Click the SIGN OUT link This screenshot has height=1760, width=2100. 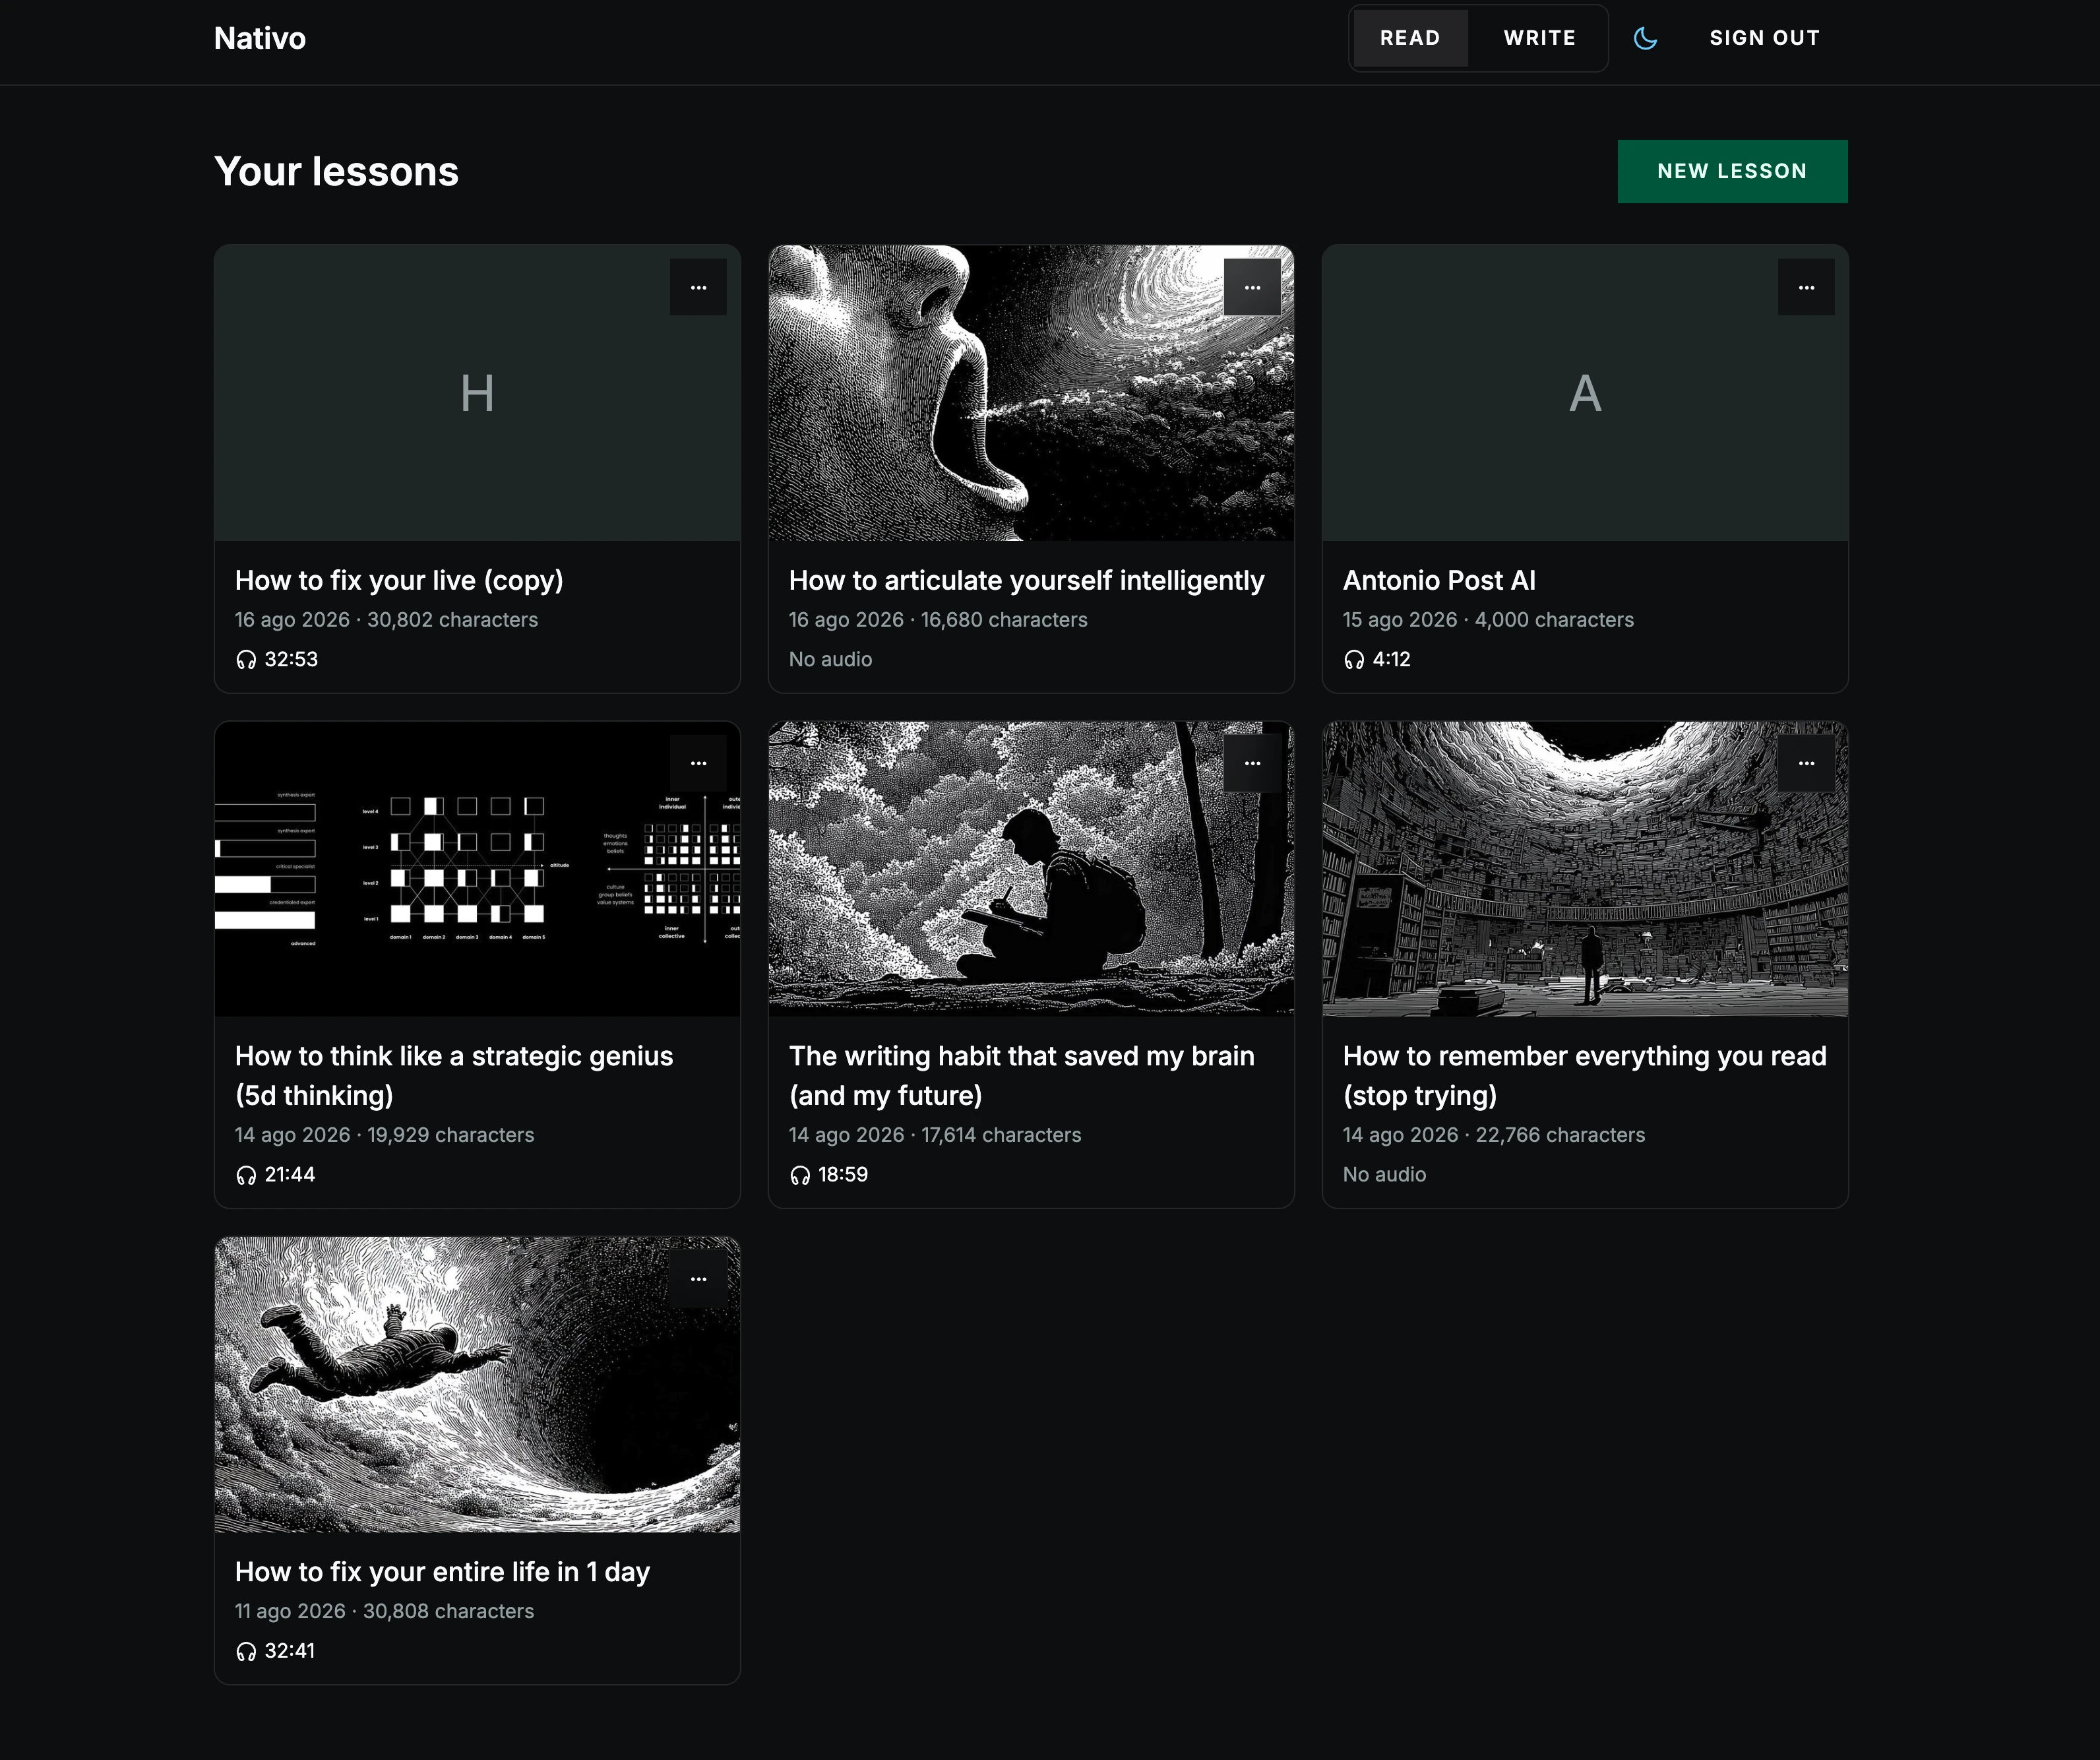point(1764,38)
